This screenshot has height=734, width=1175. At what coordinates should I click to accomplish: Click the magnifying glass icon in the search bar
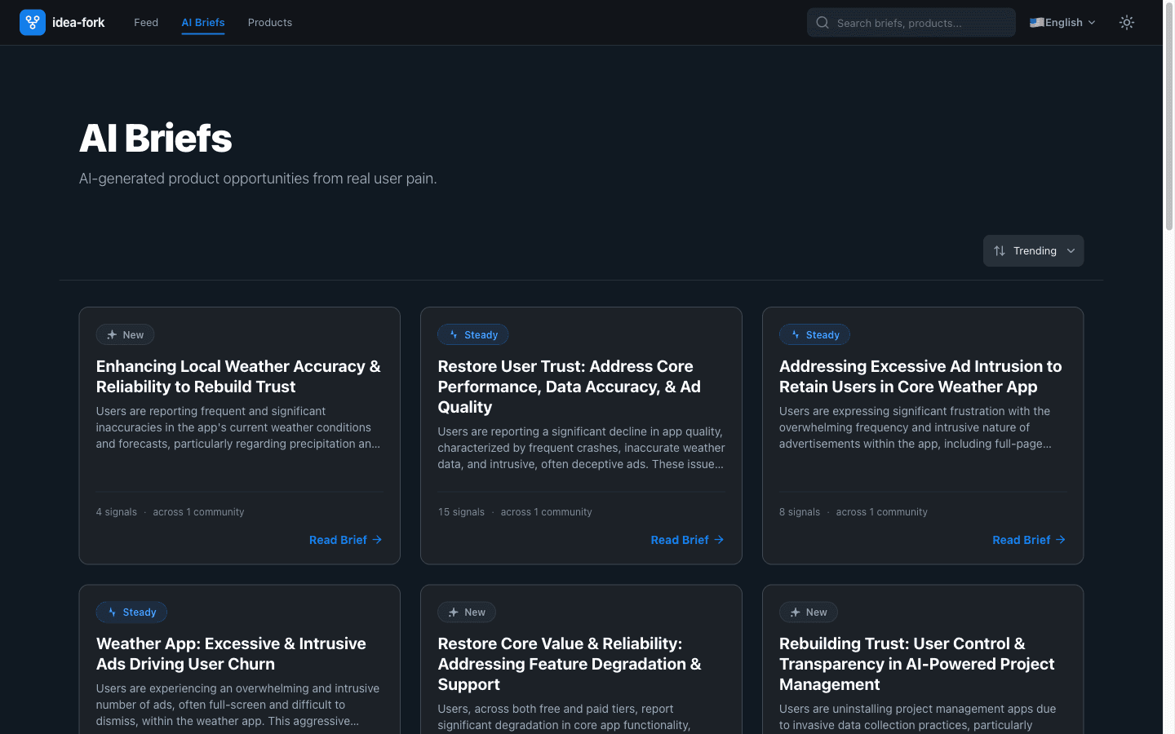(x=822, y=22)
